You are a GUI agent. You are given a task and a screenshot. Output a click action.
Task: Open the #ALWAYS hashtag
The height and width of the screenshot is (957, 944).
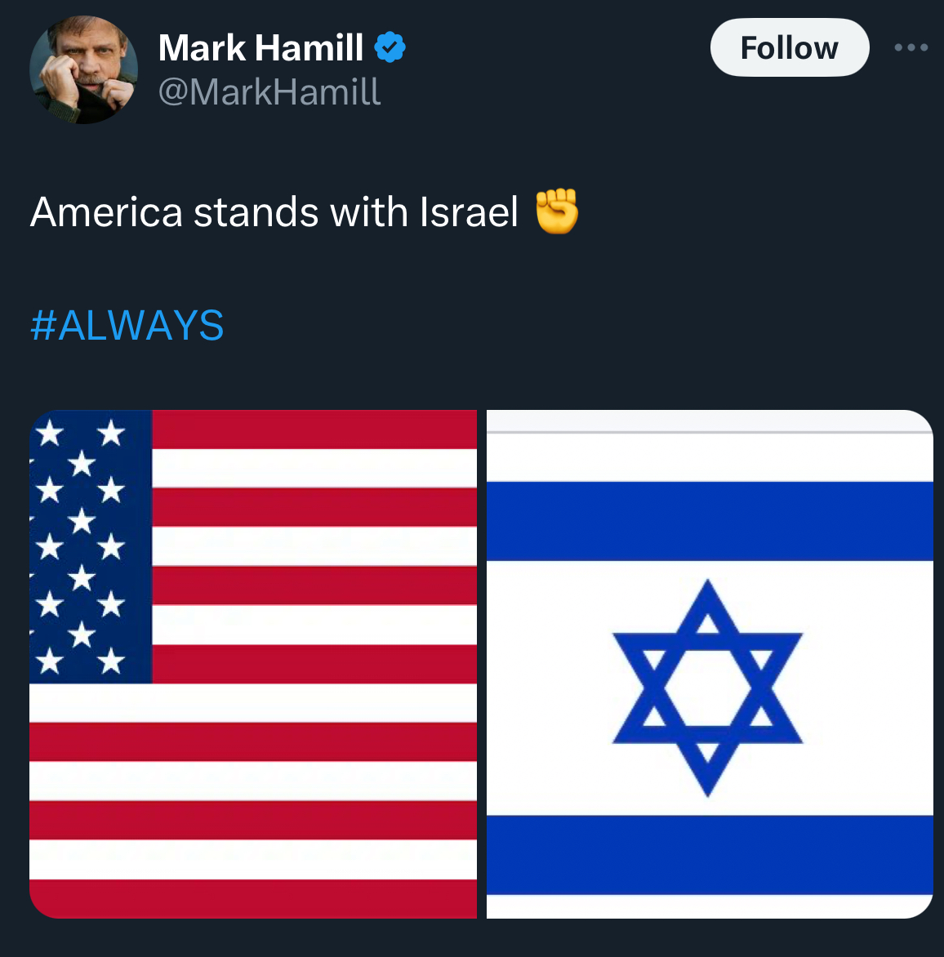click(127, 325)
